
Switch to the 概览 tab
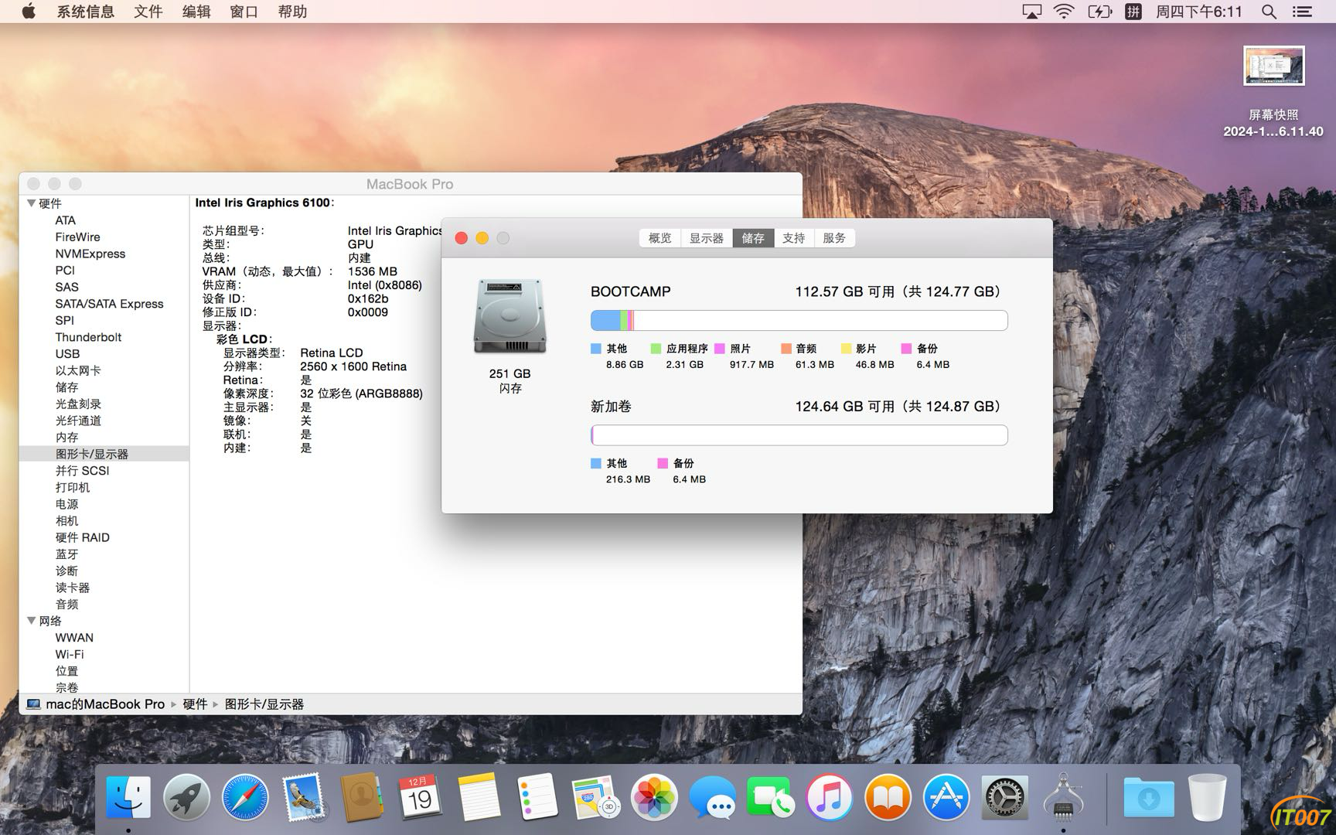(x=659, y=238)
